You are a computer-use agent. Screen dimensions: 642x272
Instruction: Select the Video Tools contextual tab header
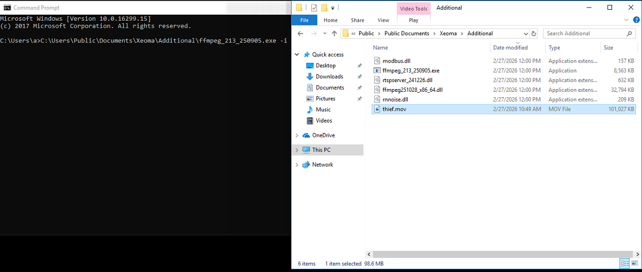tap(413, 8)
